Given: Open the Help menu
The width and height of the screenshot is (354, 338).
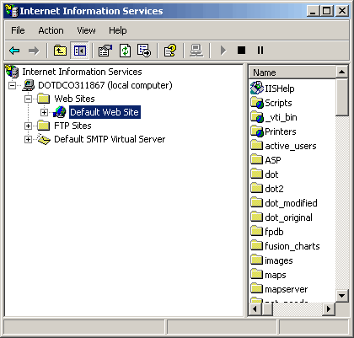Looking at the screenshot, I should (118, 30).
